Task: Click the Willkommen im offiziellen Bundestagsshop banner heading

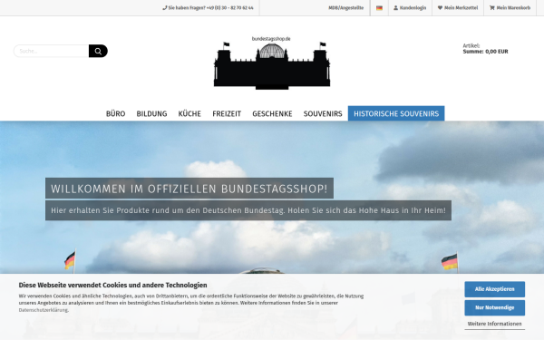Action: [x=189, y=189]
